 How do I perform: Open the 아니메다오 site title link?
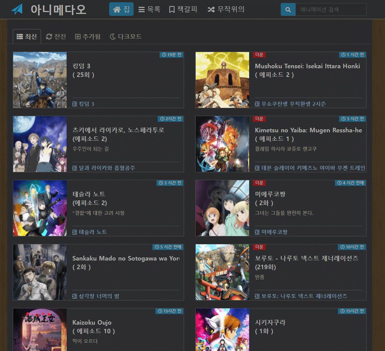click(x=58, y=9)
